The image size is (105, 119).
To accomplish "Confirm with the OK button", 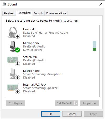I will (51, 114).
